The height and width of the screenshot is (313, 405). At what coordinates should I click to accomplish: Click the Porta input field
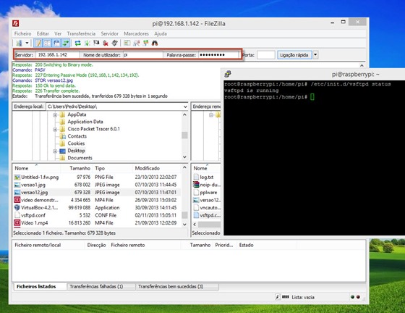[x=266, y=55]
